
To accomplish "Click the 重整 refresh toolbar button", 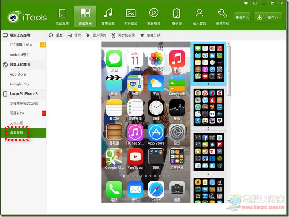I will coord(56,35).
